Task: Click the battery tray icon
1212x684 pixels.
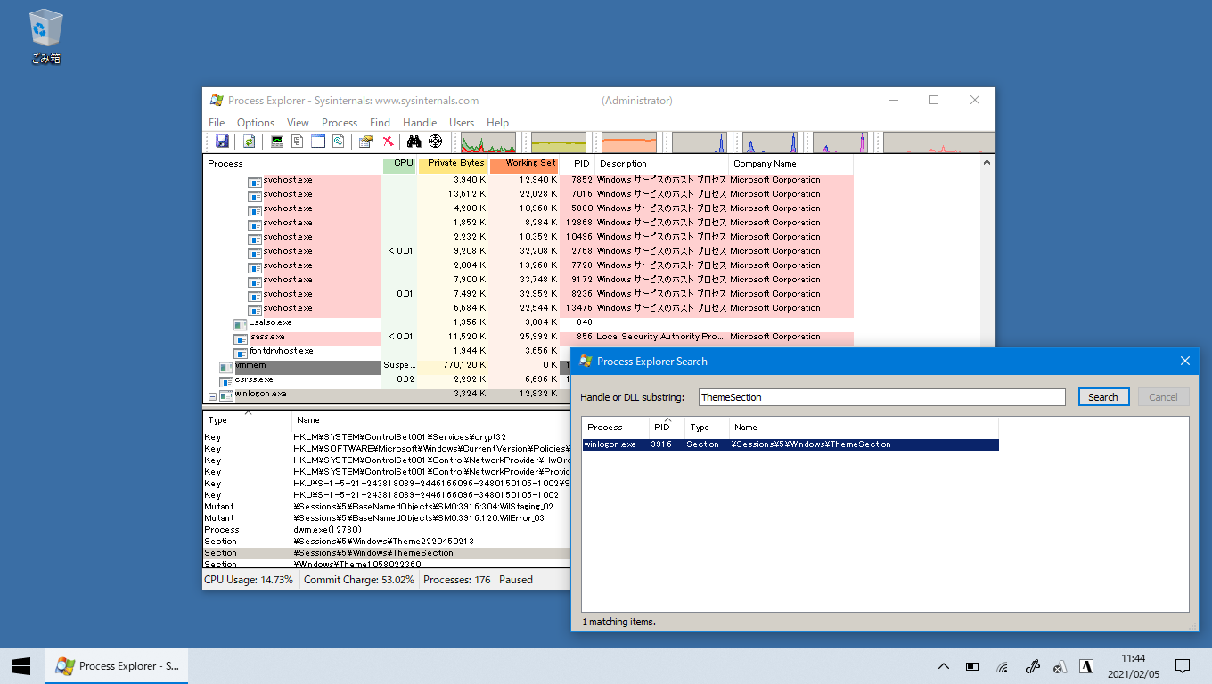Action: pyautogui.click(x=973, y=666)
